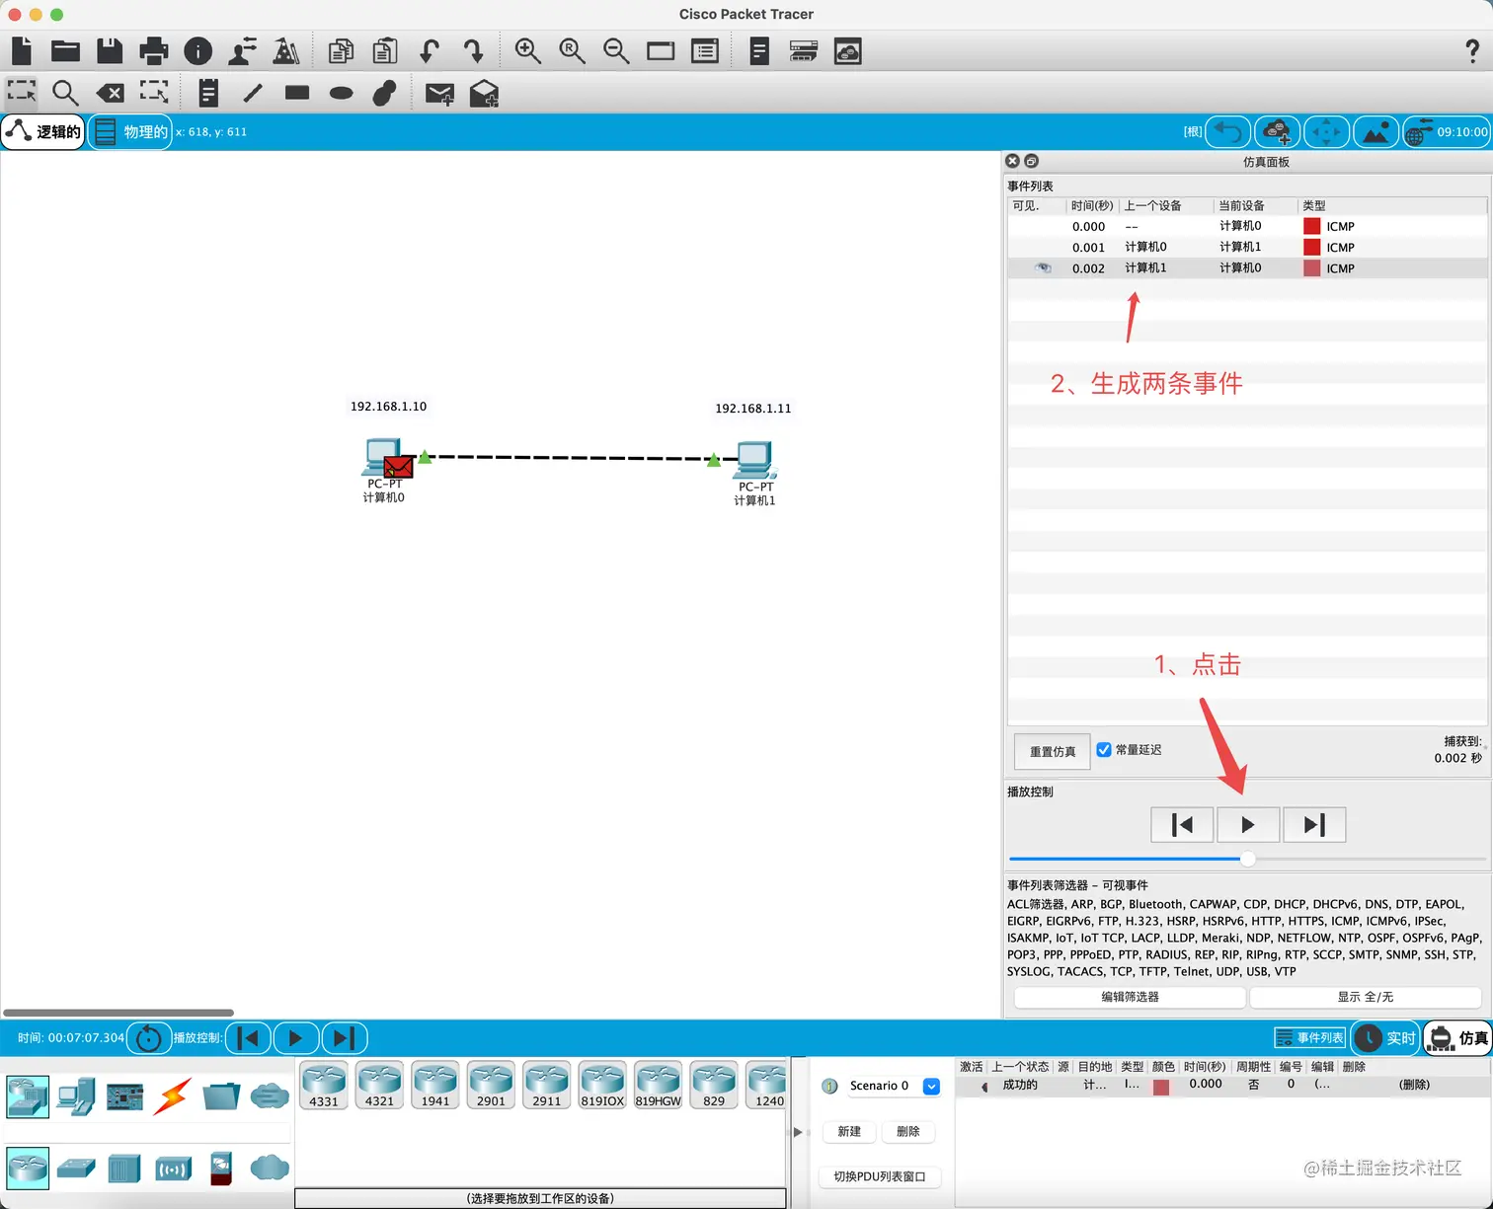Select the 0.001 event in 事件列表
Screen dimensions: 1493x1209
[x=1246, y=247]
